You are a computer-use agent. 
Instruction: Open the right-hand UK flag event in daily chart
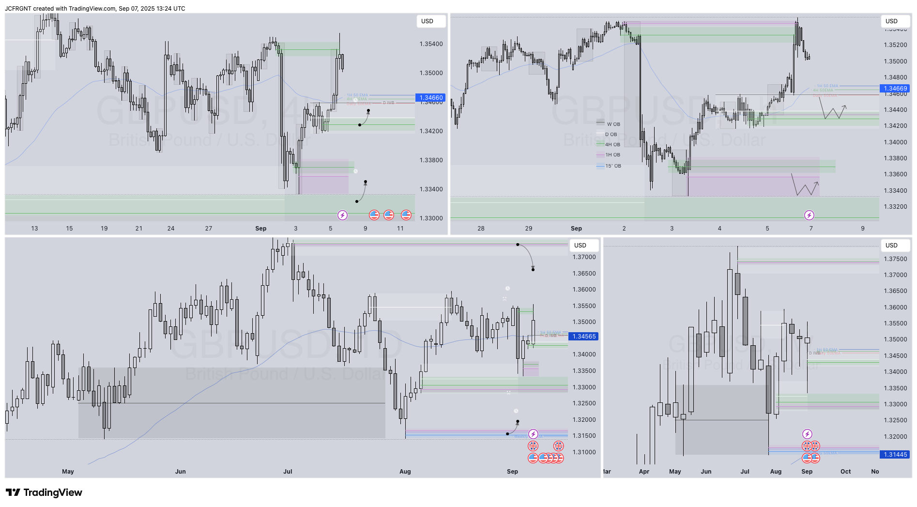tap(559, 446)
